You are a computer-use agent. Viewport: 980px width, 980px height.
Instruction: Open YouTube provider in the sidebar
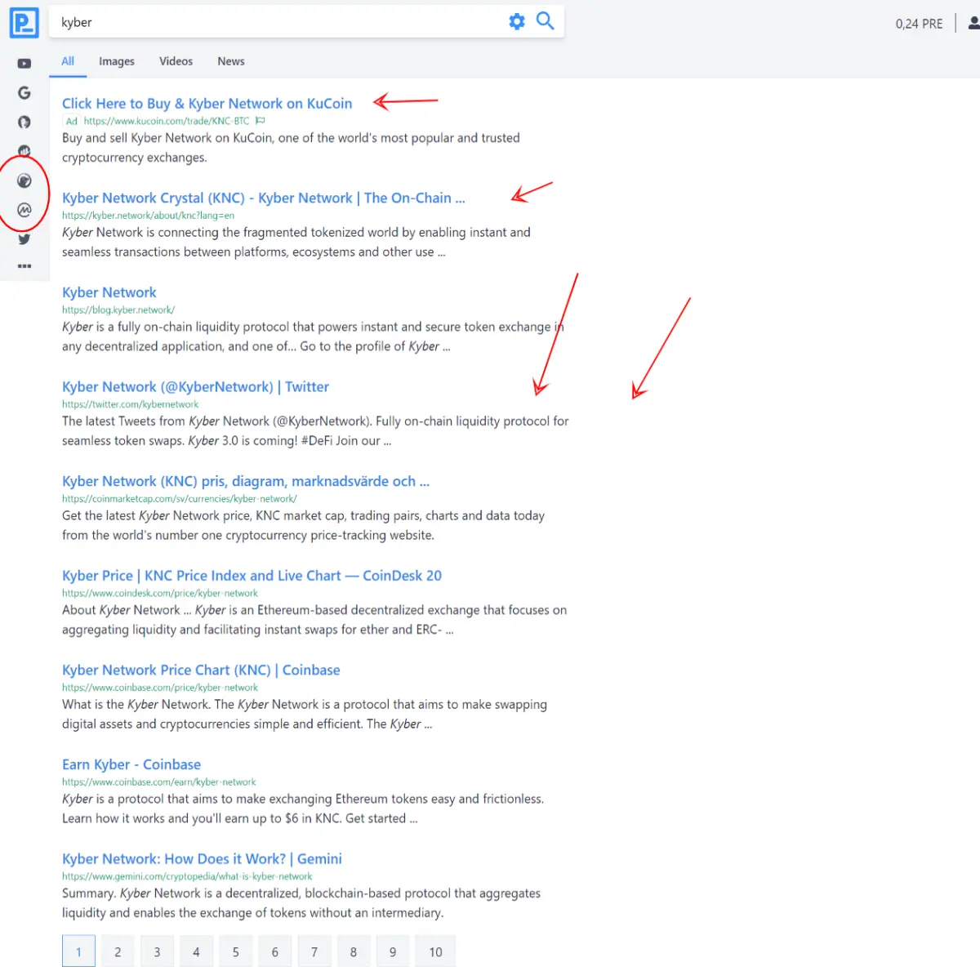24,64
